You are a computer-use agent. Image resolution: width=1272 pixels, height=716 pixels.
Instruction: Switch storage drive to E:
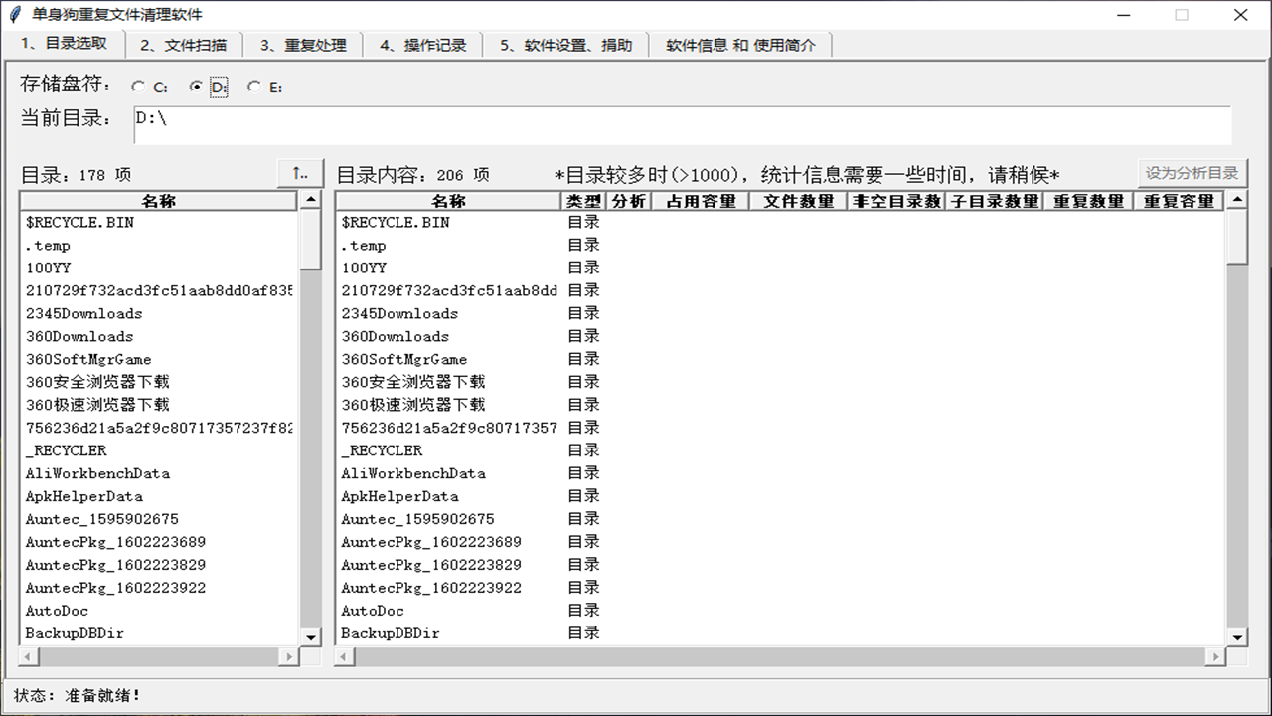tap(254, 87)
